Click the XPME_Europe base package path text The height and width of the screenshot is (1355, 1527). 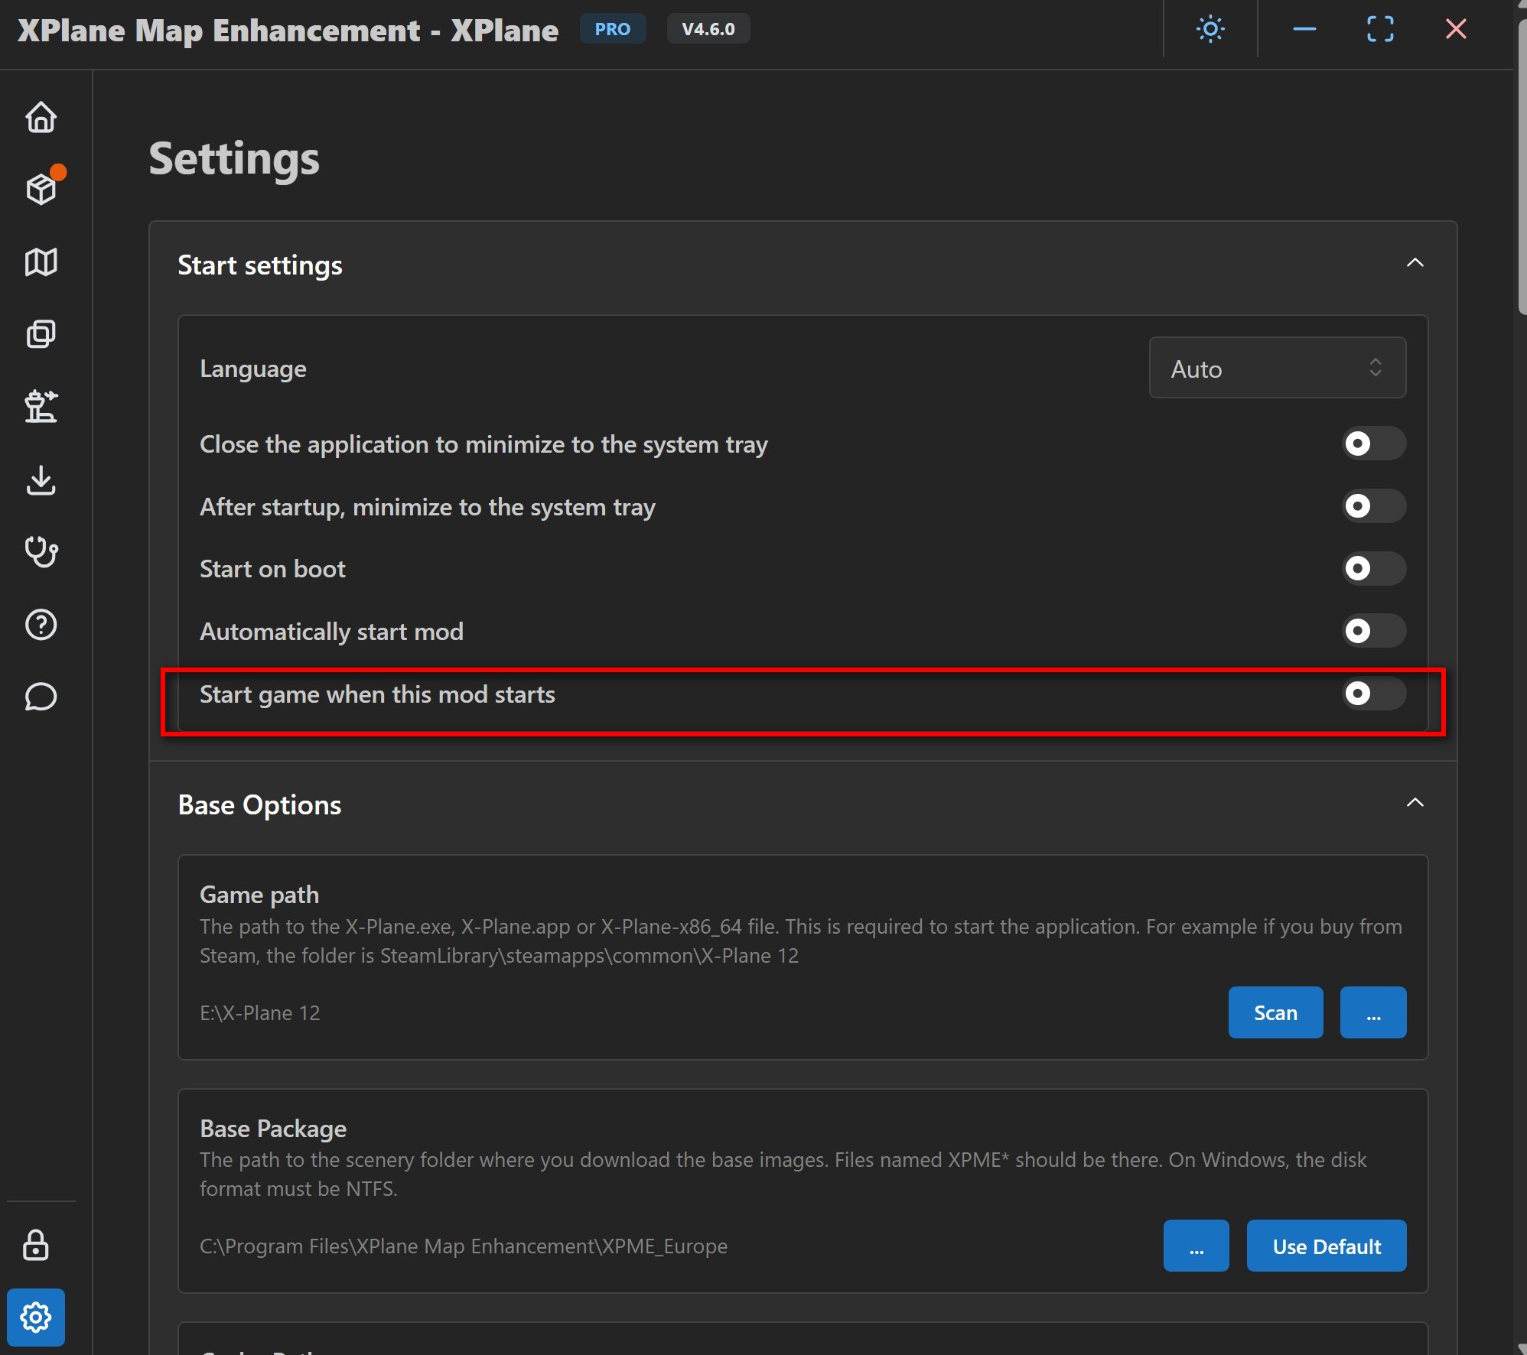[464, 1246]
